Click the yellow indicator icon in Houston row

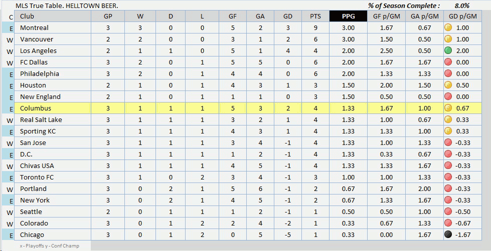tap(448, 85)
